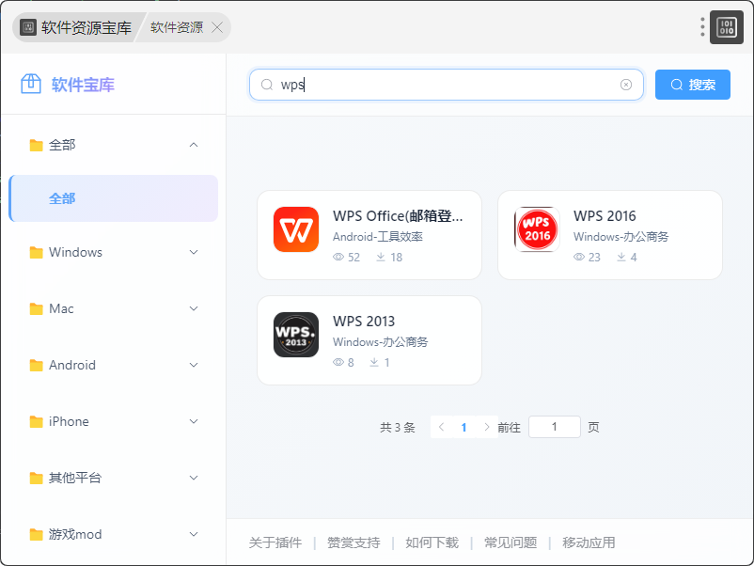Select page 1 in the pagination

pyautogui.click(x=463, y=427)
